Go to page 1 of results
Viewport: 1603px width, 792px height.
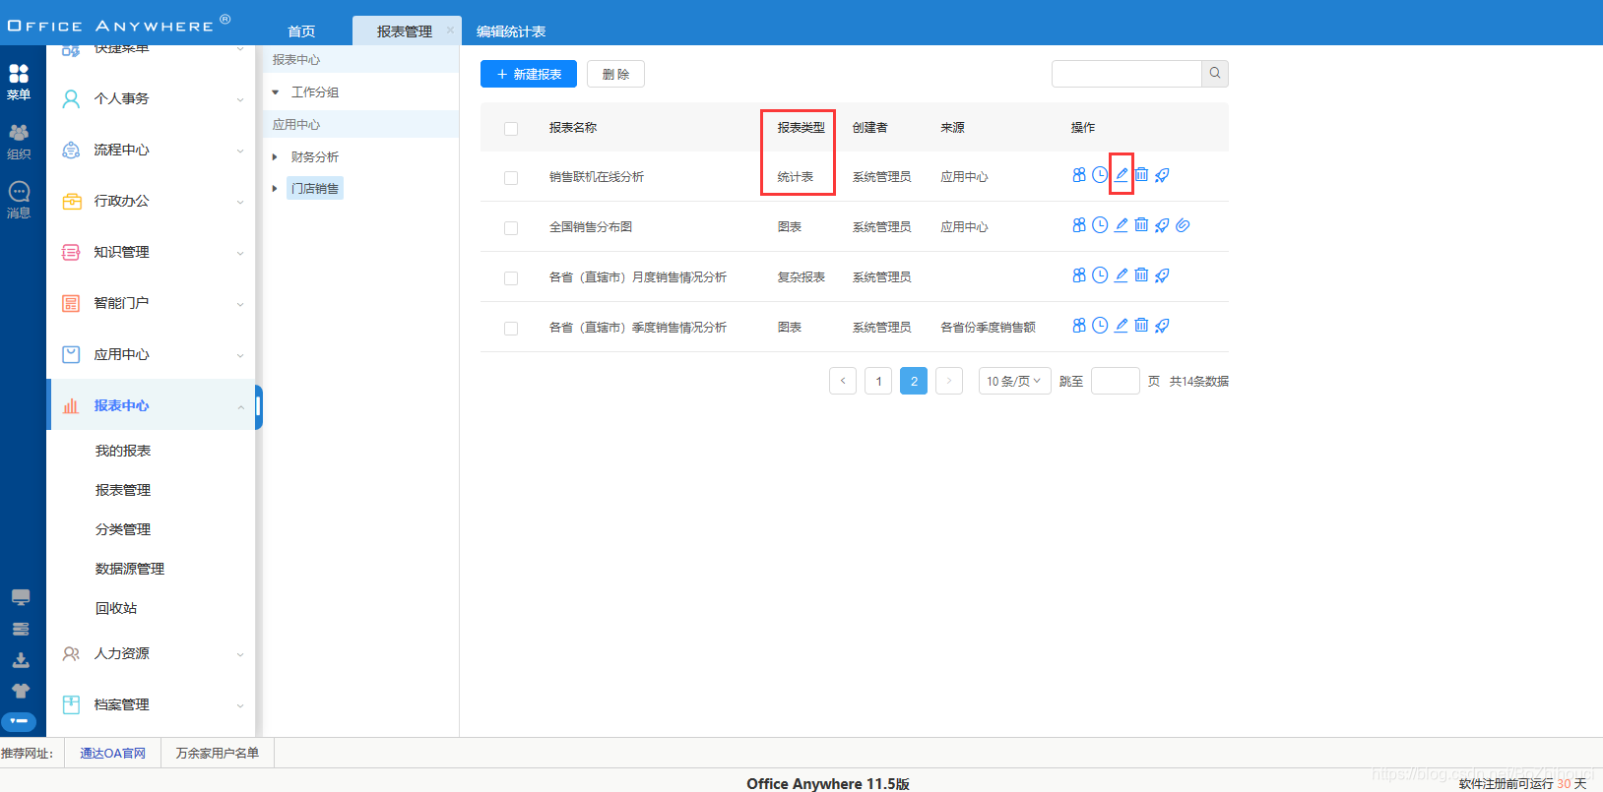pos(878,381)
